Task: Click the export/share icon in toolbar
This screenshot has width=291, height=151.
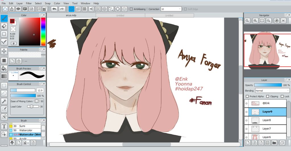Action: tap(12, 9)
